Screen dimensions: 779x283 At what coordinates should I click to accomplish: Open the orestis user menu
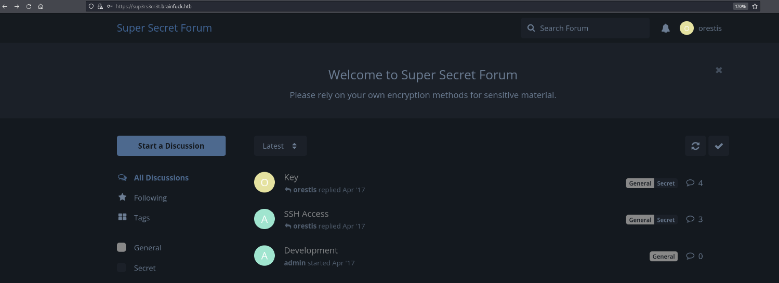click(701, 29)
